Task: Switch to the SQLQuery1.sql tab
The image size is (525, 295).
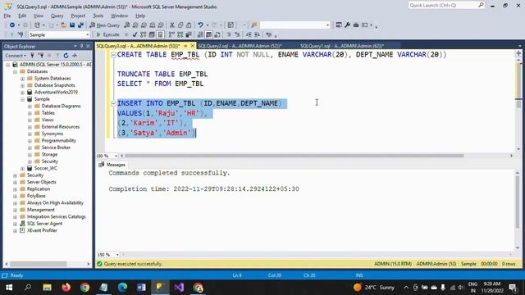Action: [342, 46]
